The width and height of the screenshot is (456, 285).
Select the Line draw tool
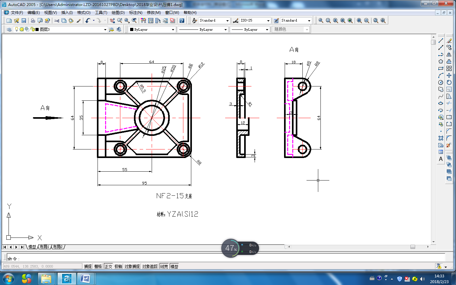click(440, 41)
